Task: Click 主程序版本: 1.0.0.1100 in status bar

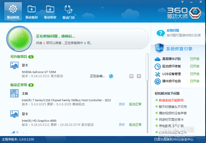Action: click(x=18, y=139)
